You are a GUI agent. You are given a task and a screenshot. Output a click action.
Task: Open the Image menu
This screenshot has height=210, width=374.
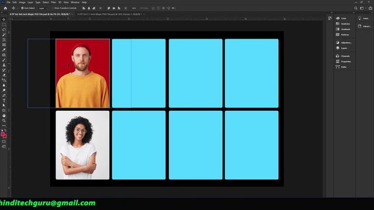[x=22, y=2]
